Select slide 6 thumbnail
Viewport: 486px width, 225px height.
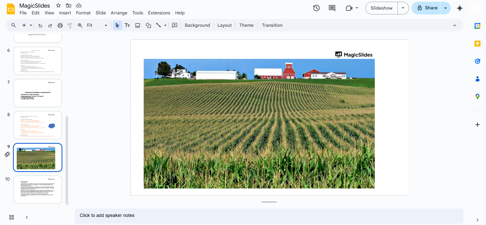(38, 61)
